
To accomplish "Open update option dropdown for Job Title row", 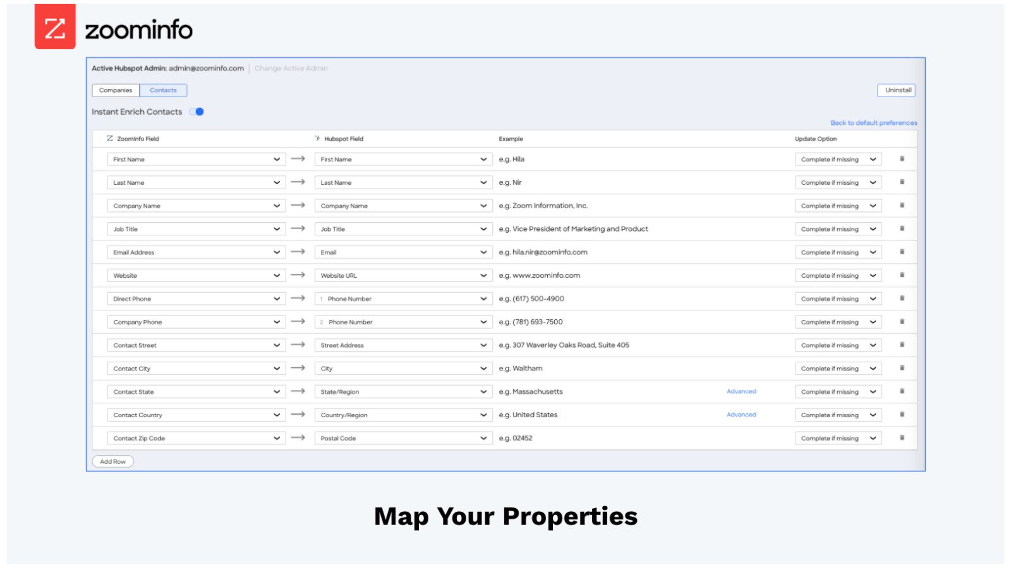I will coord(838,229).
